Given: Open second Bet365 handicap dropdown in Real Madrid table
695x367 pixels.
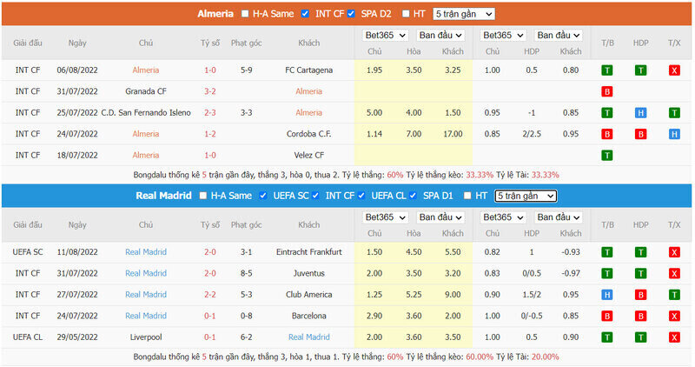Looking at the screenshot, I should pos(503,217).
